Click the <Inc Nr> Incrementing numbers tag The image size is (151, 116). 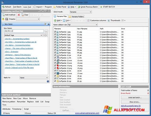click(17, 39)
